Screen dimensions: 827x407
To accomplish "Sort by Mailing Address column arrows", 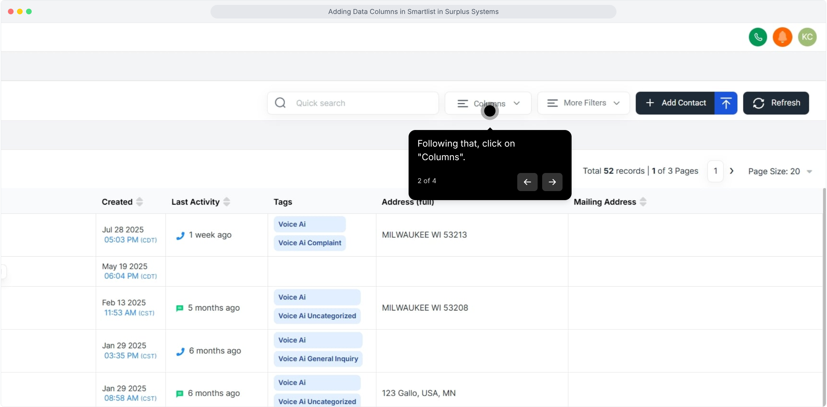I will tap(643, 202).
